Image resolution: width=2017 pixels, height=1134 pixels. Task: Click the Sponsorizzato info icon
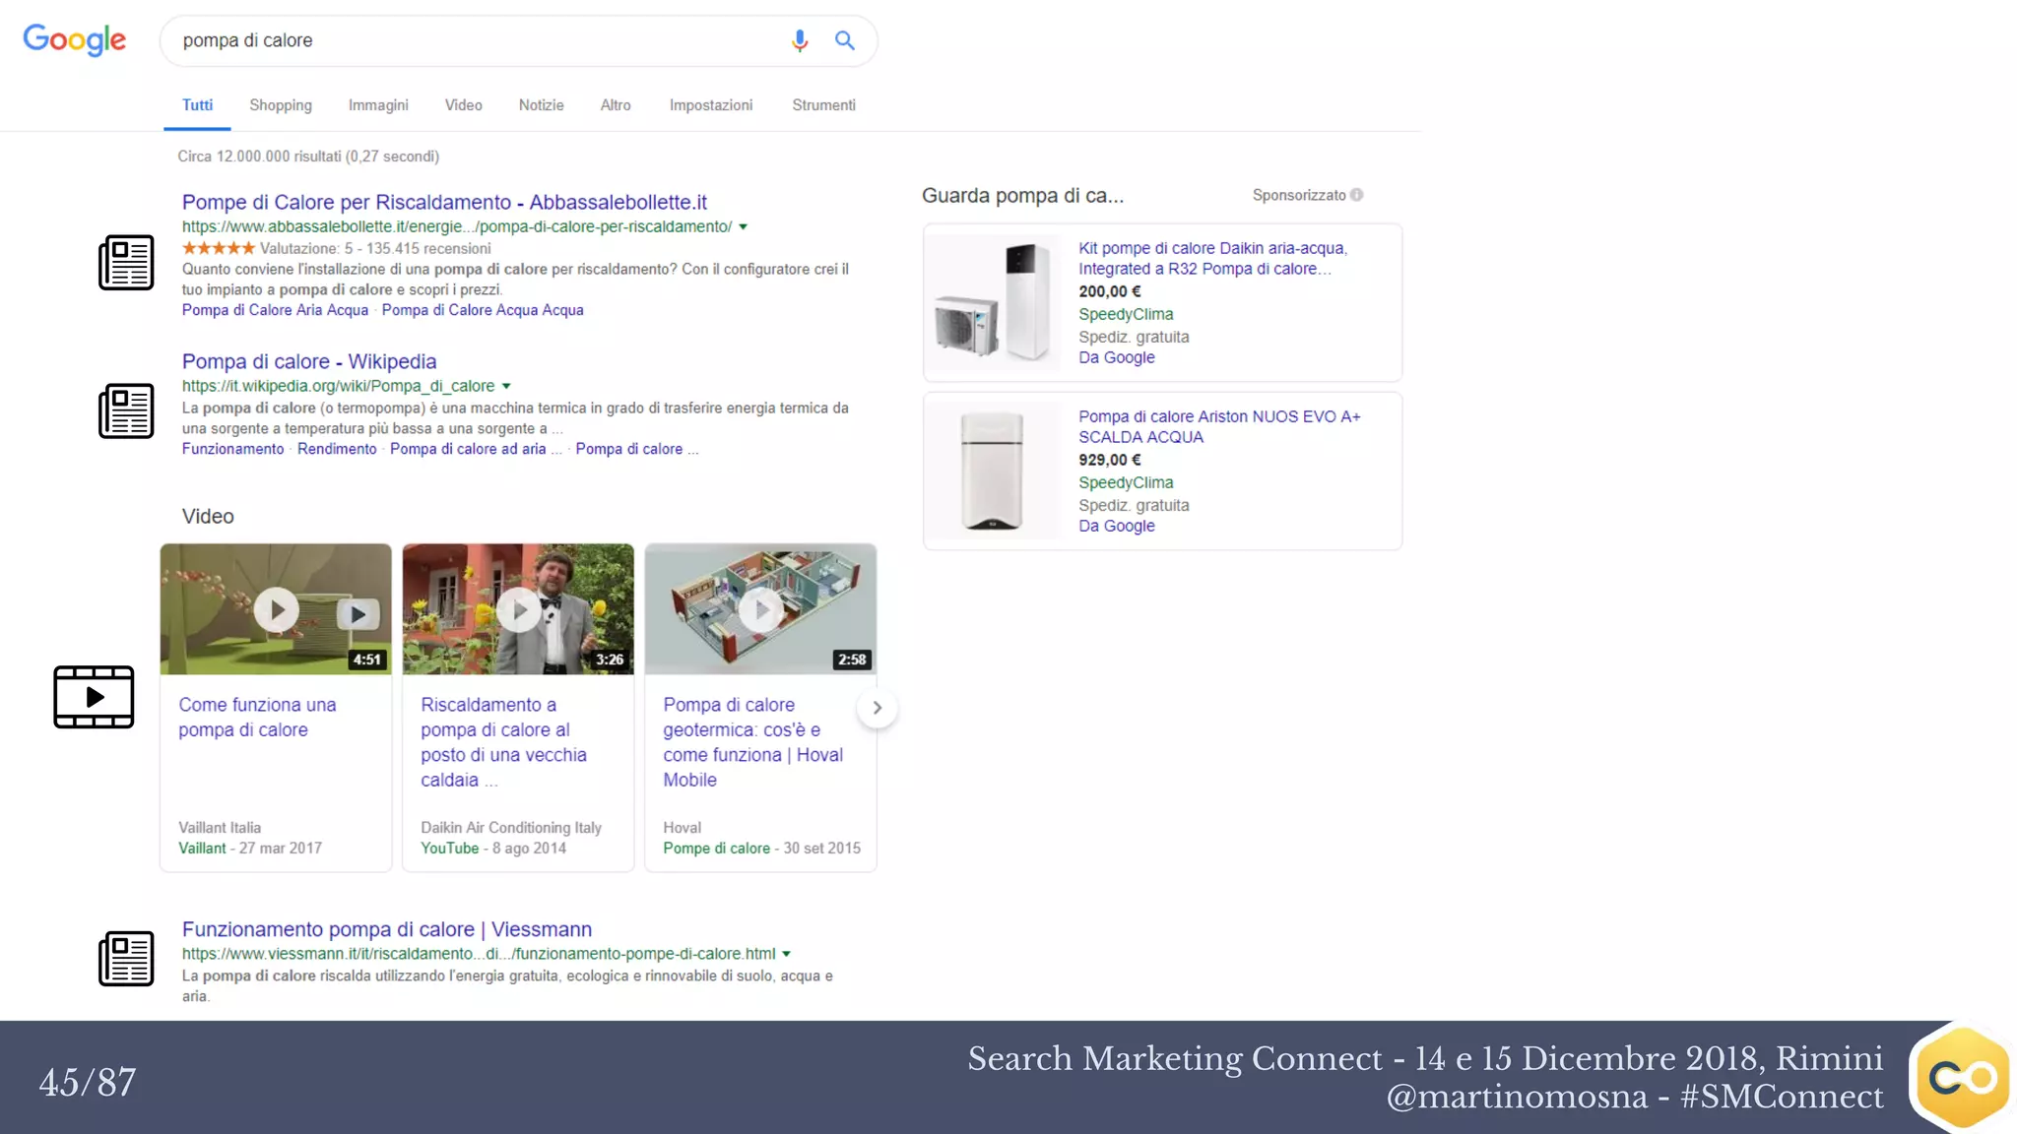point(1357,195)
